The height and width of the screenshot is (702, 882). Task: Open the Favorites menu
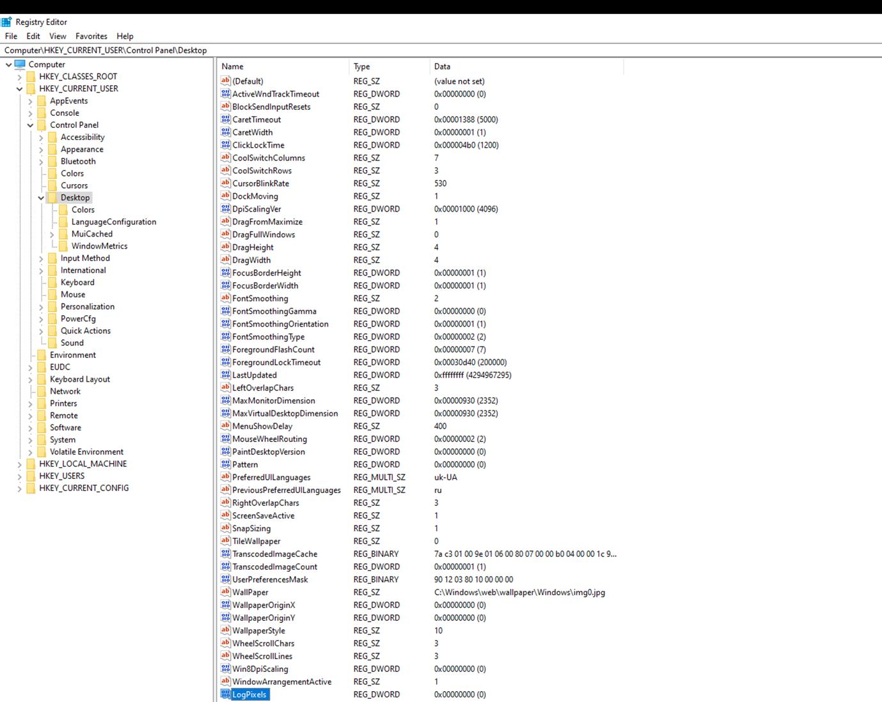pos(91,36)
